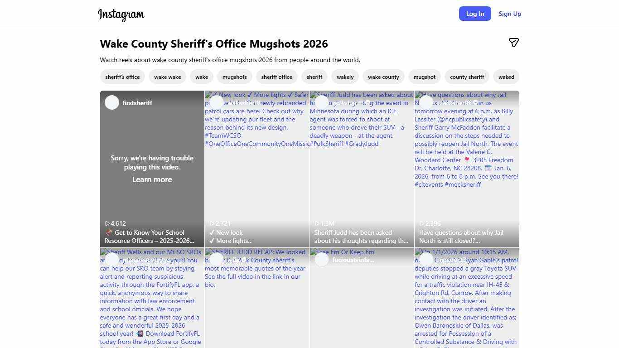Click Learn more on the unplayable video

pos(152,179)
